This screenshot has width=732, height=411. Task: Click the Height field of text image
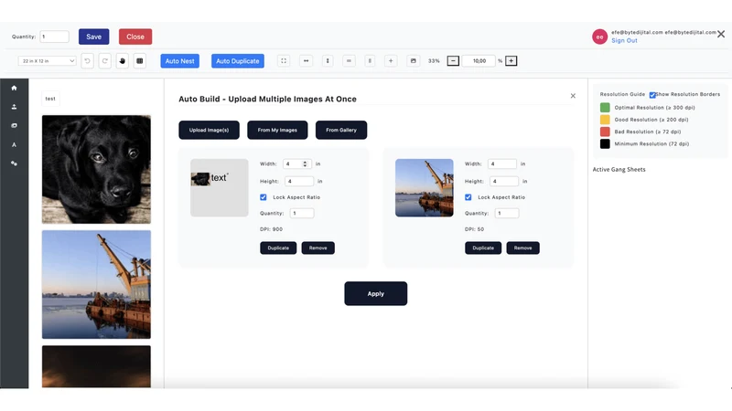click(299, 181)
